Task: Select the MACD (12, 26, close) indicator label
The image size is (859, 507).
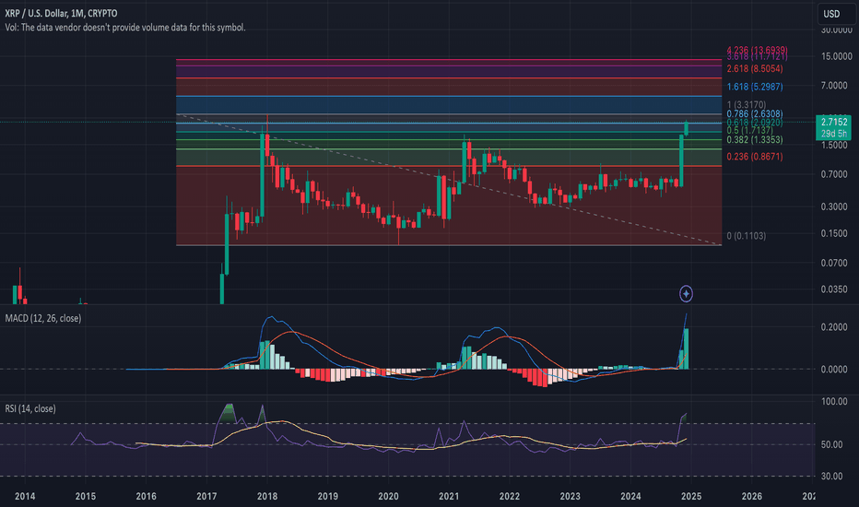Action: tap(42, 318)
